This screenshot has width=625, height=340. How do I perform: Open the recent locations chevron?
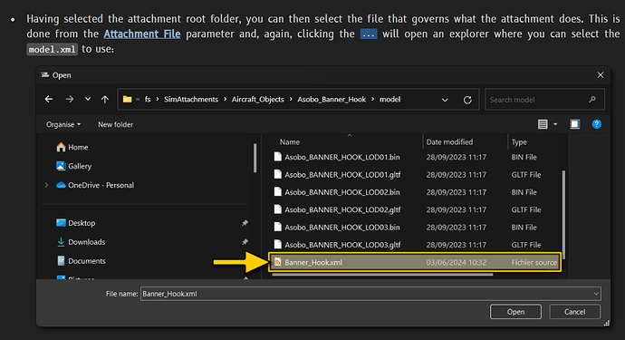pos(88,99)
